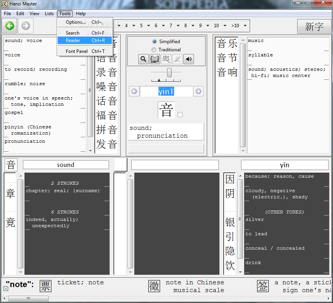Open the reader book icon
The height and width of the screenshot is (303, 333).
[155, 59]
